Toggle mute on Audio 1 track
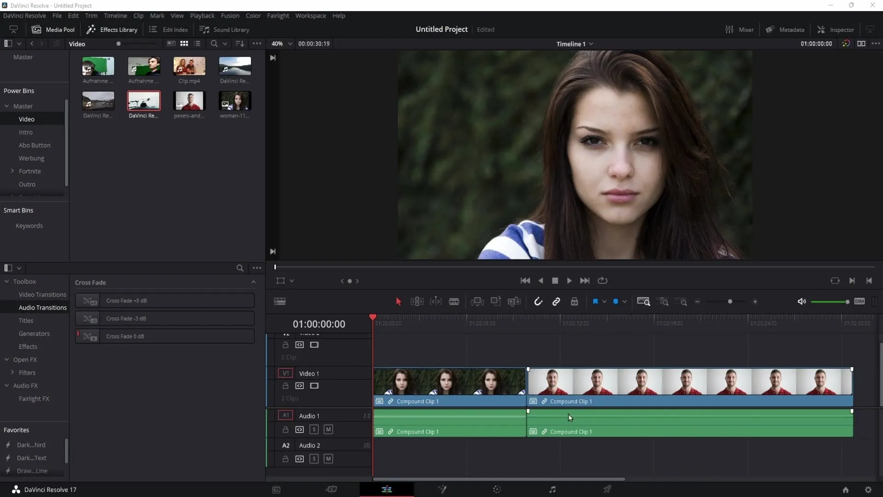The width and height of the screenshot is (883, 497). [328, 429]
